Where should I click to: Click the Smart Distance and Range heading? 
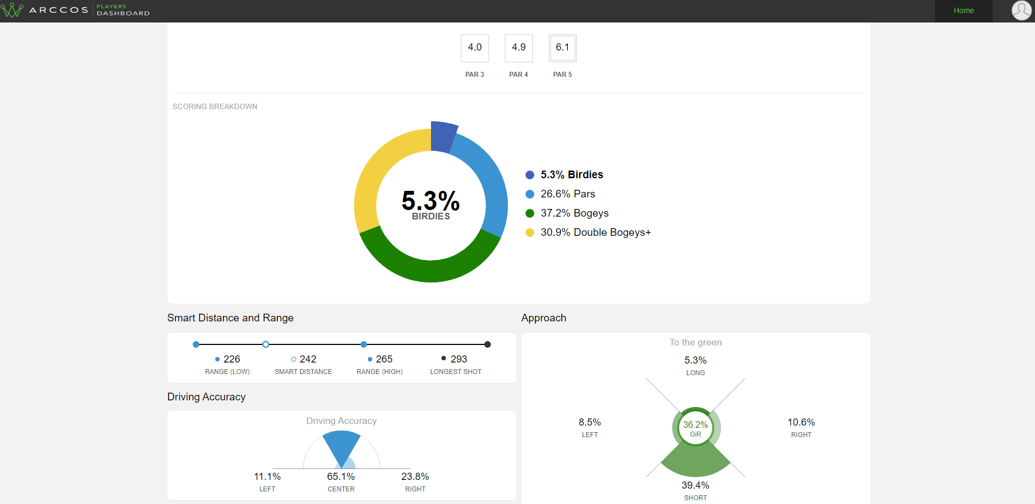click(x=231, y=318)
